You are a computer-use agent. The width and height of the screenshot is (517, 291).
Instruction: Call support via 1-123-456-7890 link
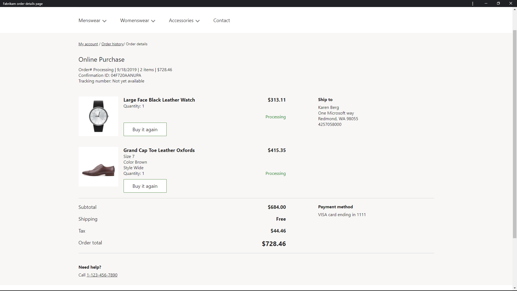click(x=102, y=275)
